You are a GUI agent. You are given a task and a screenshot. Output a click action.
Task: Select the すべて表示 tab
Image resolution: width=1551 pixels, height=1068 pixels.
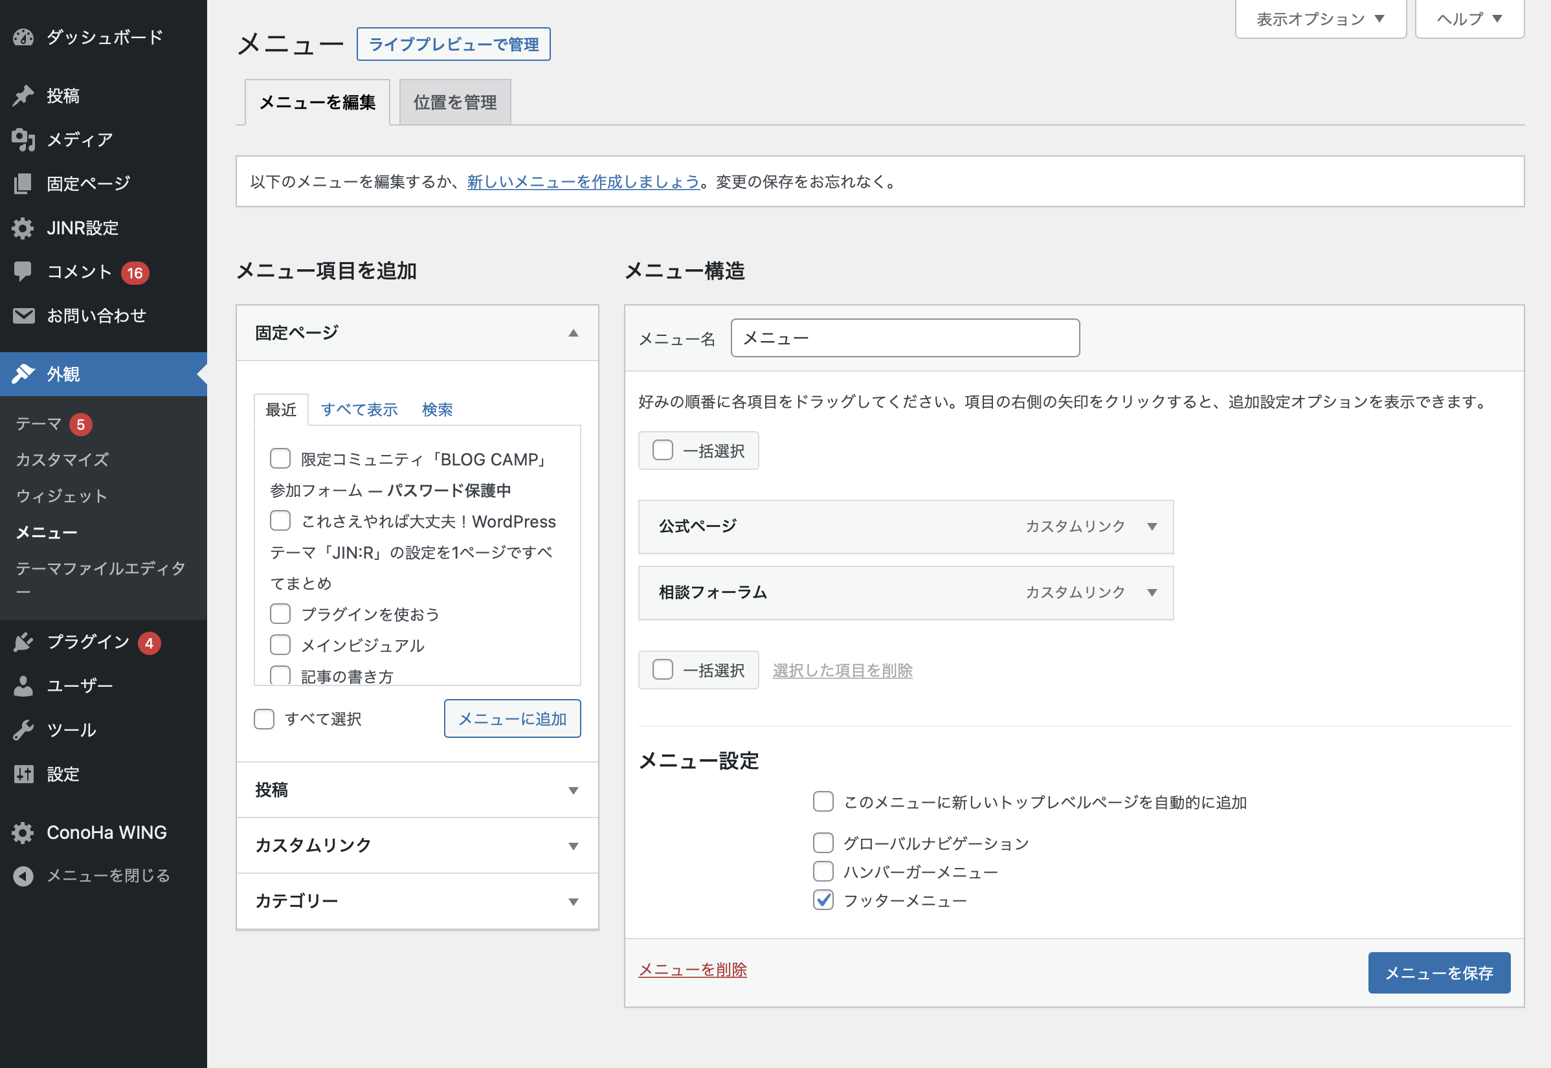coord(359,410)
